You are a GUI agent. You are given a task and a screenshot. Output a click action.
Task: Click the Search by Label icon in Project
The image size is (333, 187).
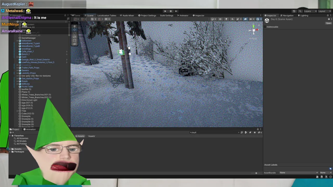(250, 132)
